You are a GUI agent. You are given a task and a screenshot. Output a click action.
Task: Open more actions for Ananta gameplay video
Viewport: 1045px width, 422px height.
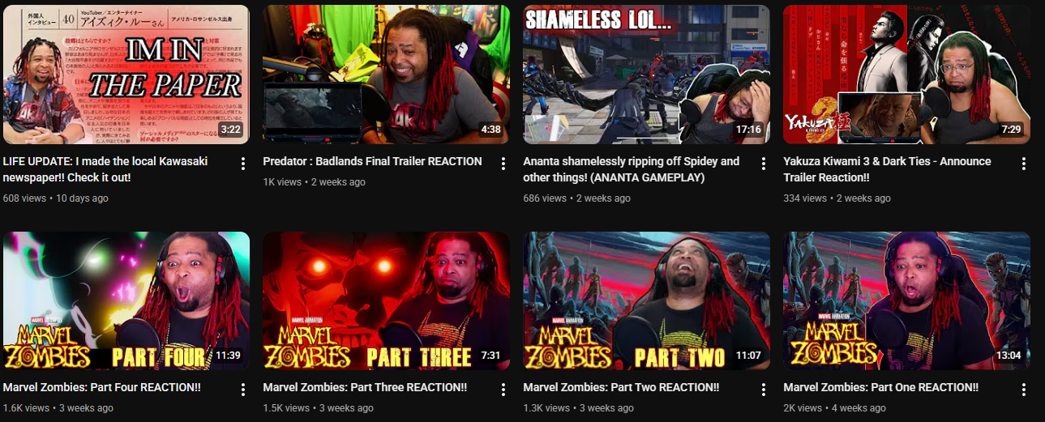[763, 164]
